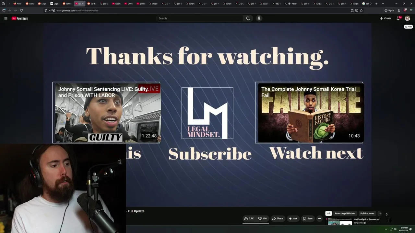This screenshot has width=415, height=233.
Task: Start voice search with microphone
Action: [x=259, y=18]
